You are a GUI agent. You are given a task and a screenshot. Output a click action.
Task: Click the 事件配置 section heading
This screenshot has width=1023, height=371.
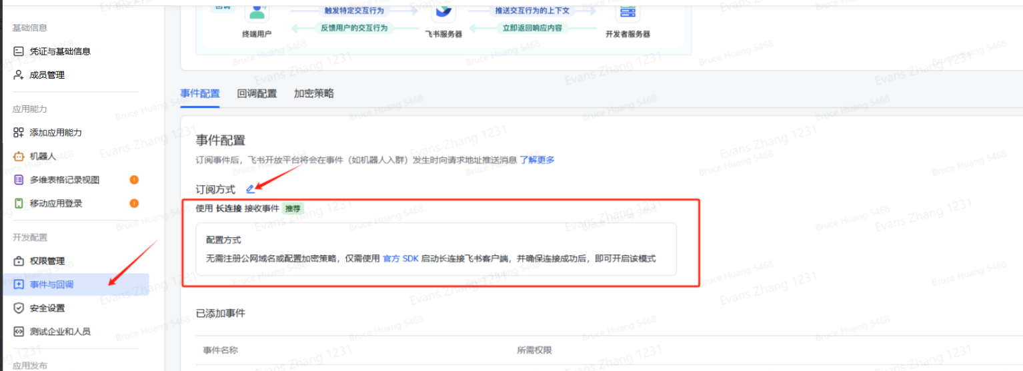(x=221, y=141)
